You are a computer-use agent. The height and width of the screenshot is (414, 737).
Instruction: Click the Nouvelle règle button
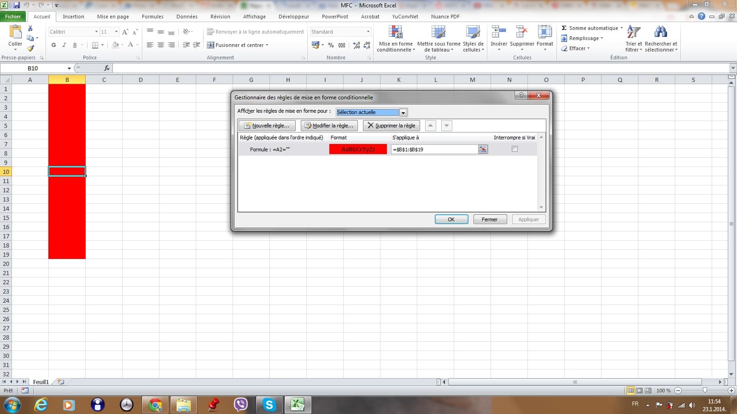(267, 126)
